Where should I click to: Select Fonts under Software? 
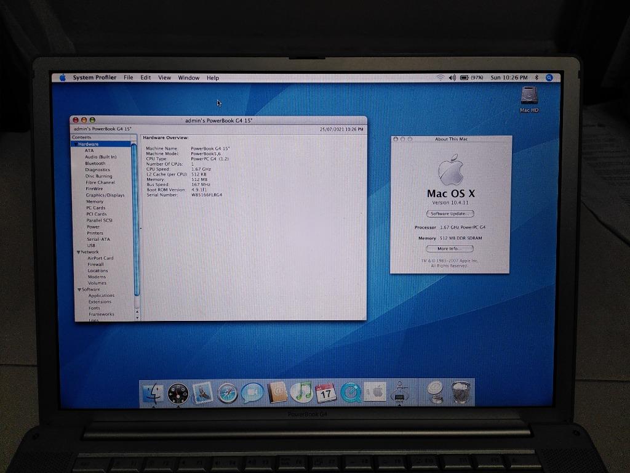coord(94,308)
